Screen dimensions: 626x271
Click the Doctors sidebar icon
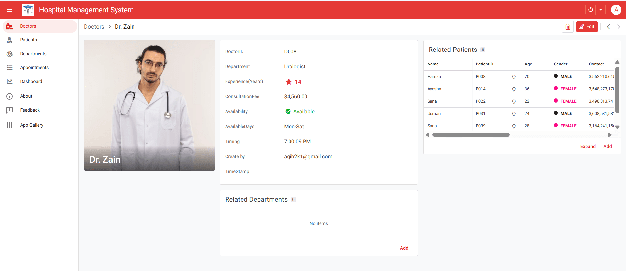(9, 26)
